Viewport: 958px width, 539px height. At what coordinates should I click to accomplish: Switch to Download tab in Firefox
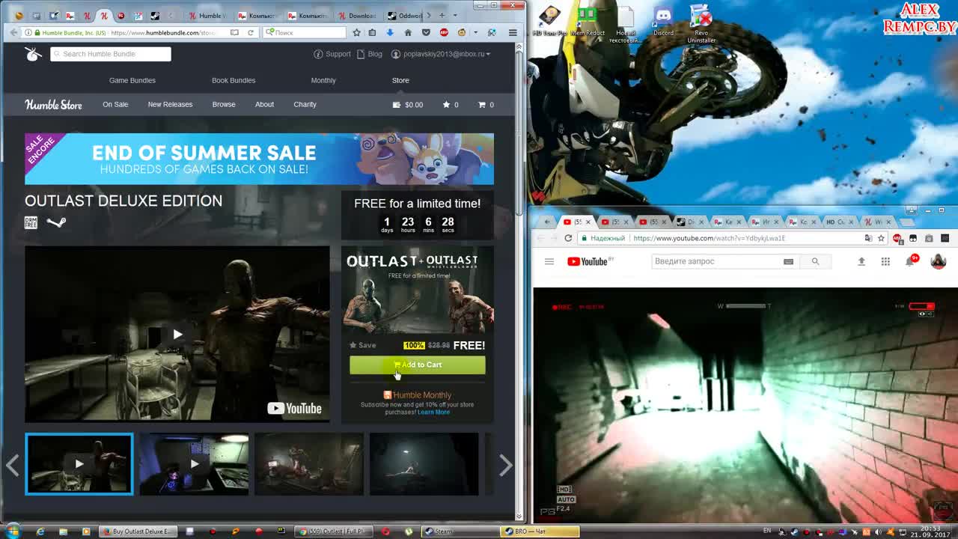pyautogui.click(x=359, y=16)
